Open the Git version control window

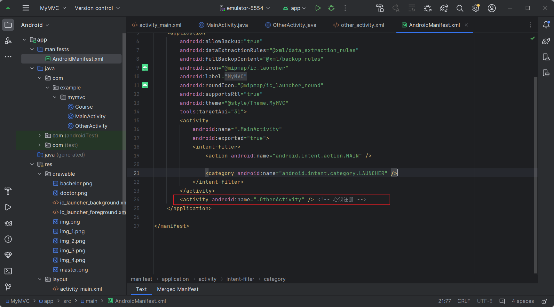point(8,287)
